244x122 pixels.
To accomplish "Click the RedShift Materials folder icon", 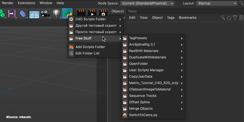I will coord(125,51).
